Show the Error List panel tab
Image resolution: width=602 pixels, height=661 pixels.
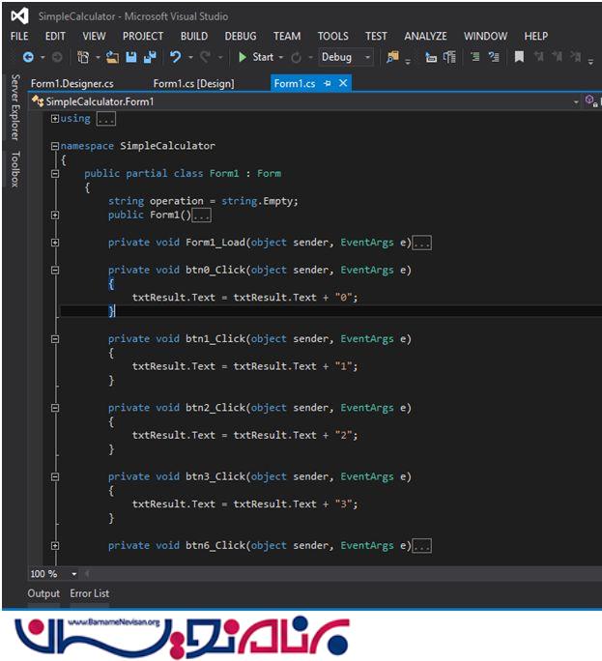tap(89, 593)
